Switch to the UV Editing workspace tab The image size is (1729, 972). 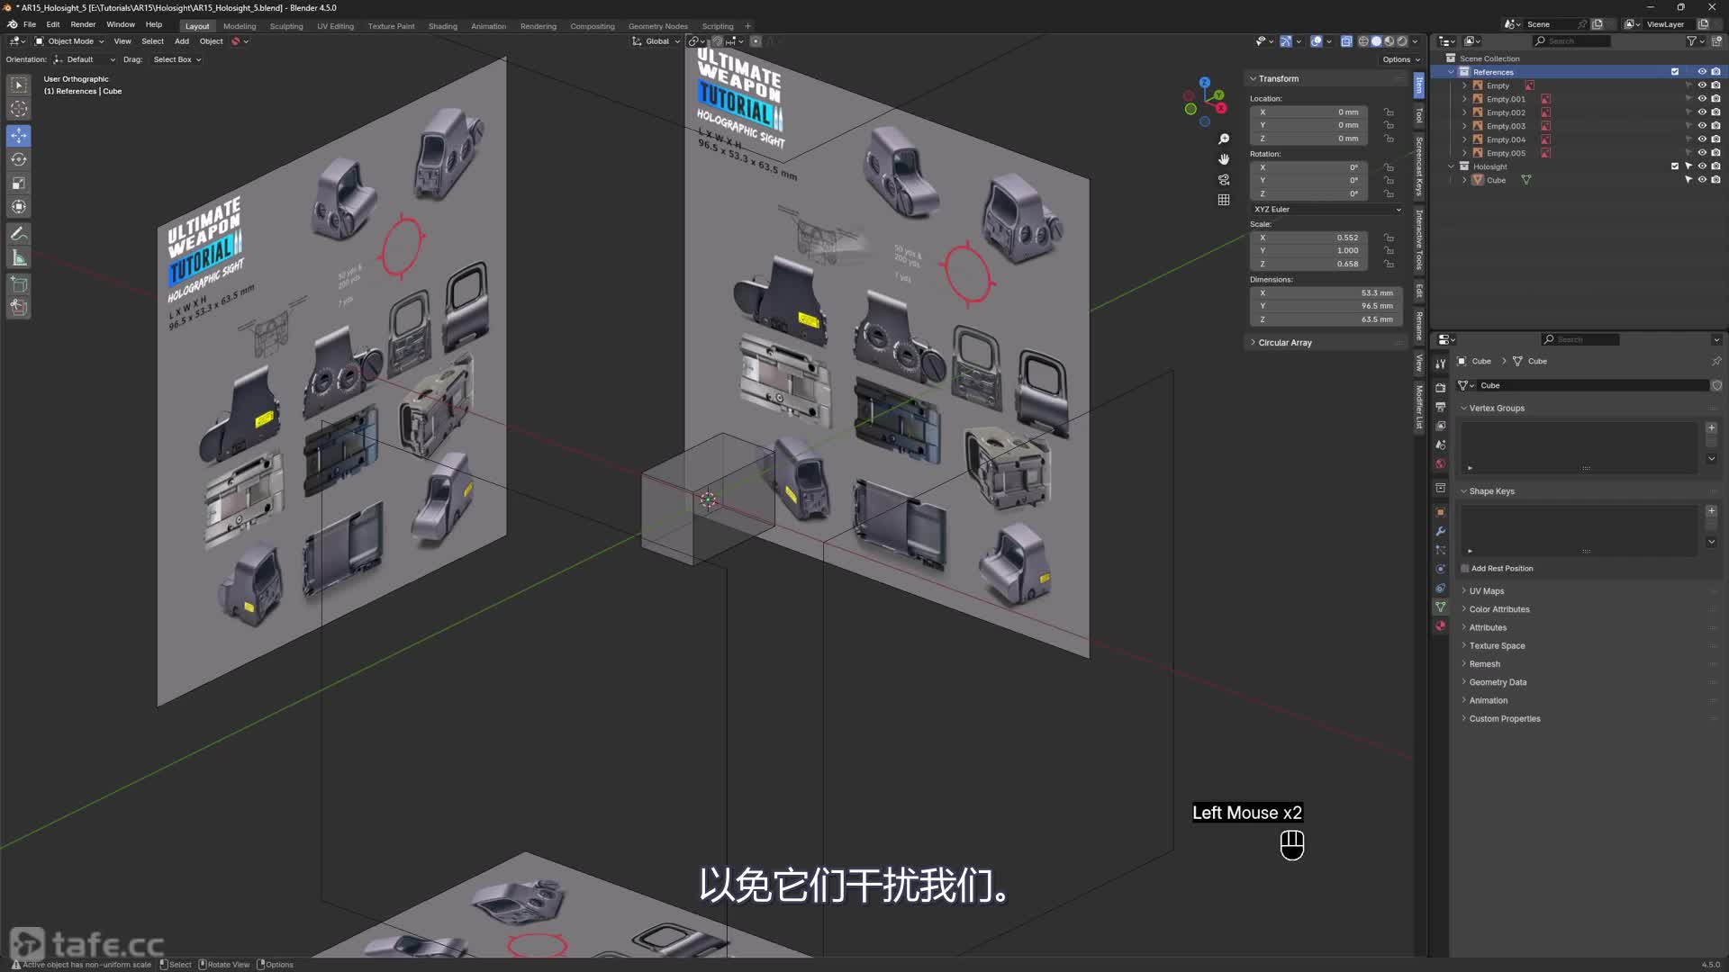point(335,26)
